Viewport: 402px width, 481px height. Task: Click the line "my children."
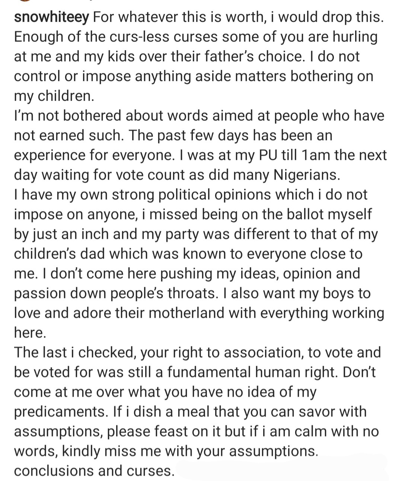(54, 96)
